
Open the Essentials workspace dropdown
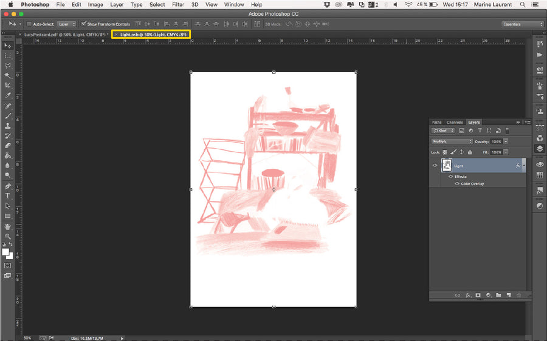[522, 24]
